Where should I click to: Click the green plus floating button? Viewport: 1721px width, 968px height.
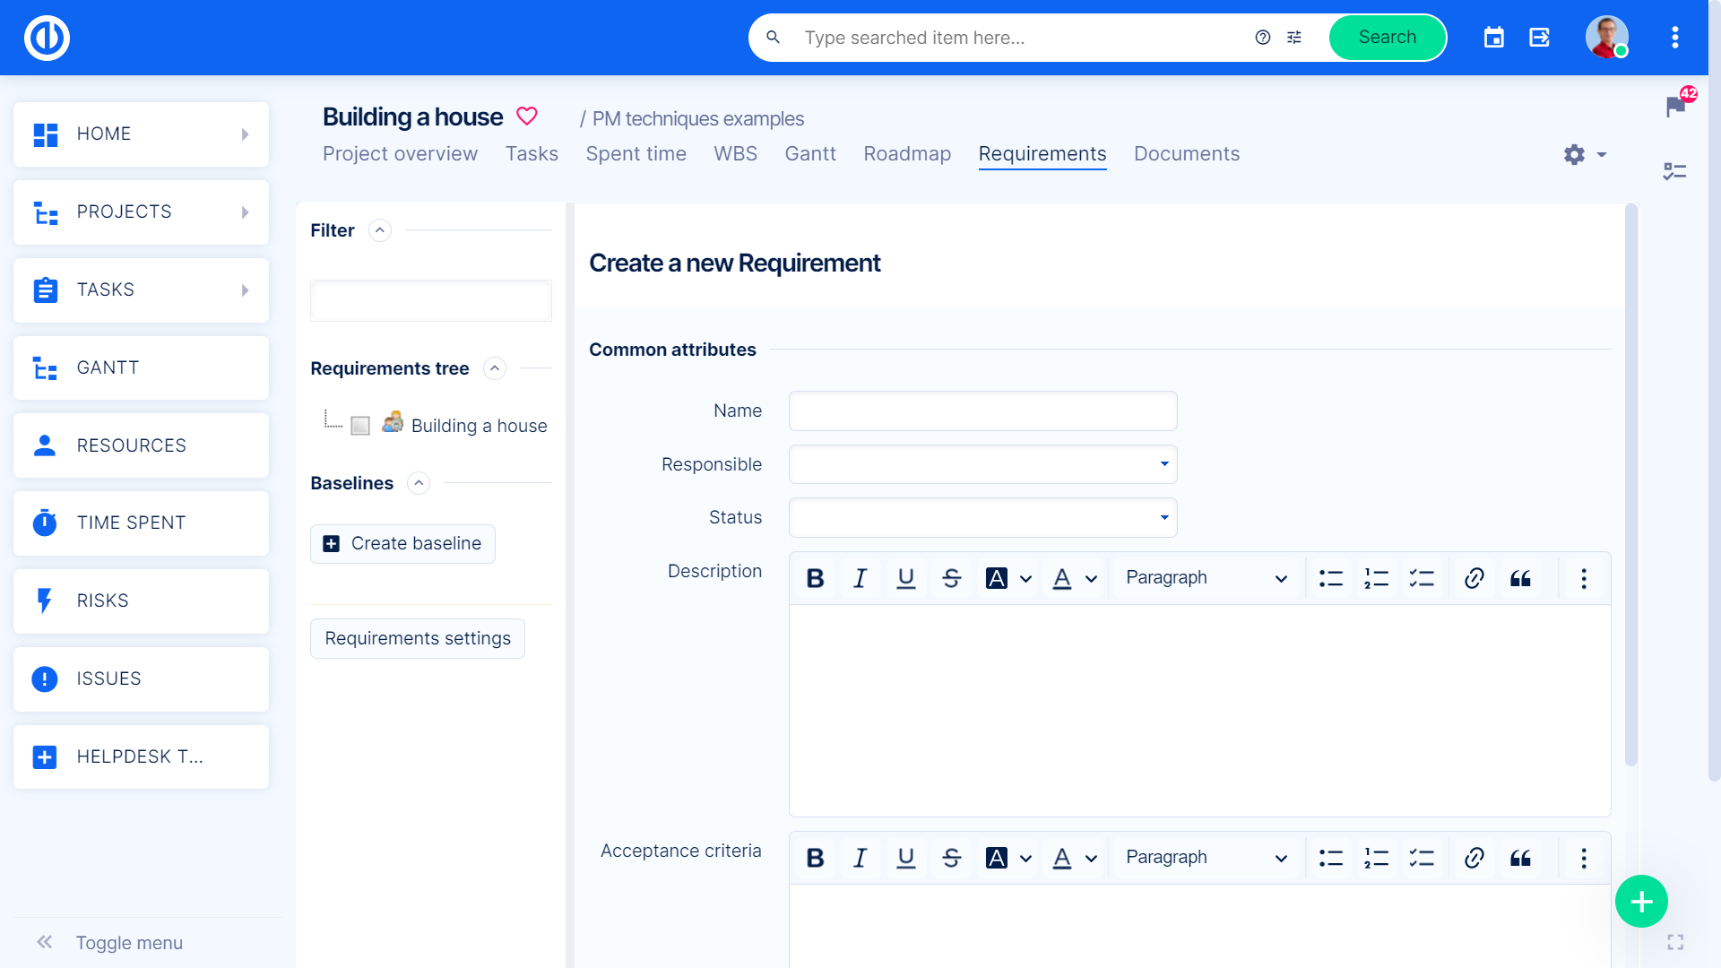[1641, 901]
